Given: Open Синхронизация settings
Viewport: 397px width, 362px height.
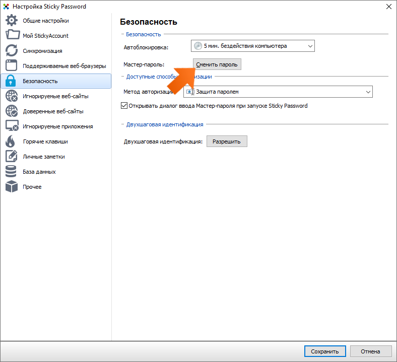Looking at the screenshot, I should pyautogui.click(x=42, y=51).
